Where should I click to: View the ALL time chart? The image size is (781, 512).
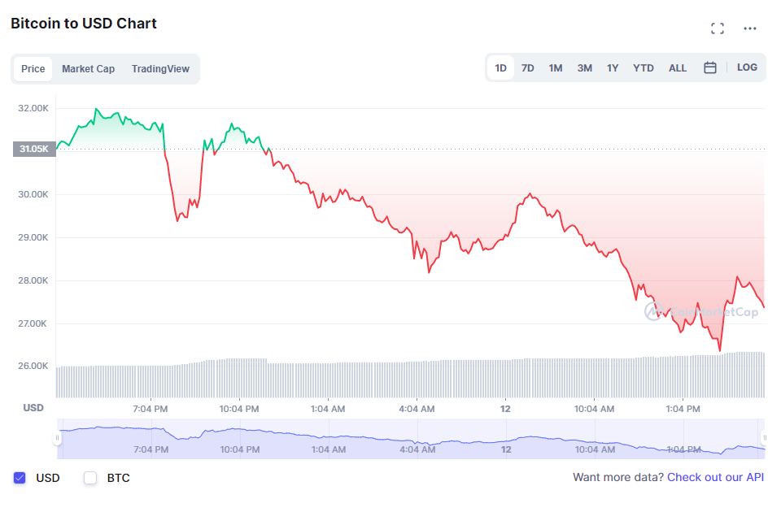(677, 67)
